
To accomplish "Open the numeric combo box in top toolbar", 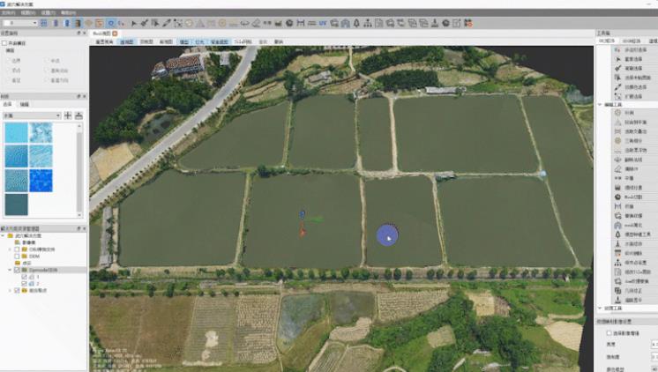I will pos(20,23).
